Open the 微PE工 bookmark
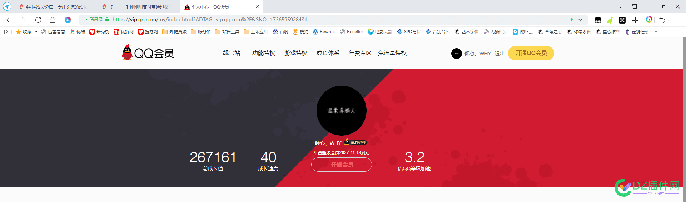Image resolution: width=686 pixels, height=202 pixels. pyautogui.click(x=523, y=32)
